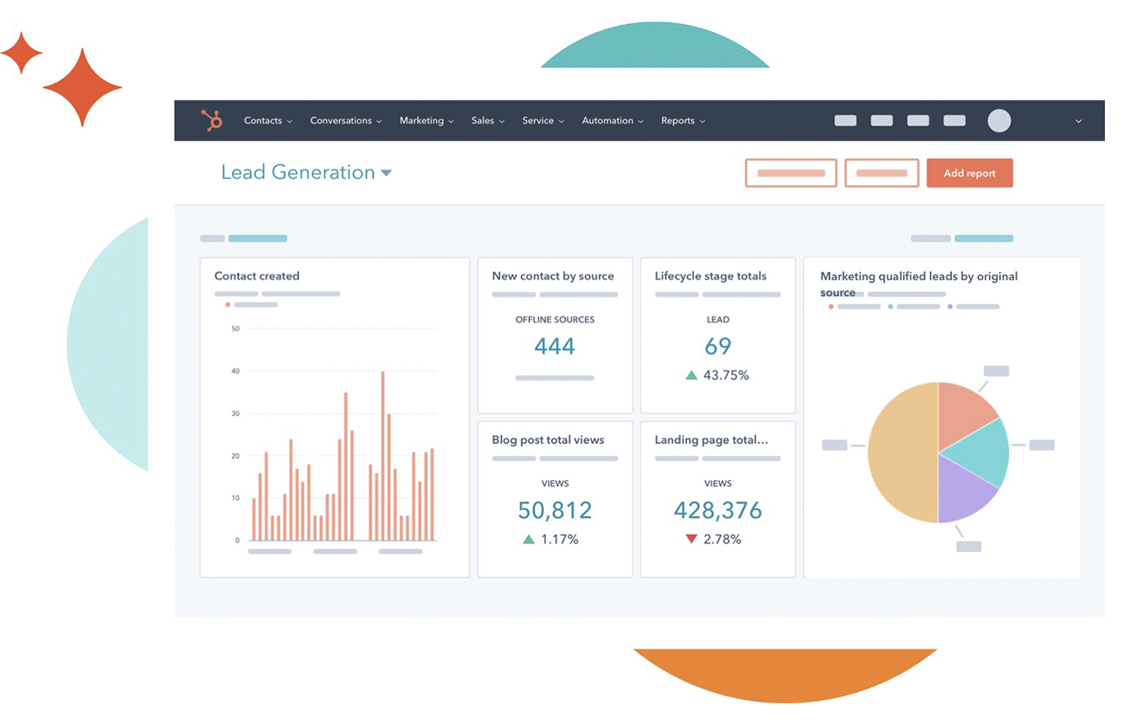Open the Reports menu
The height and width of the screenshot is (725, 1137).
(x=683, y=120)
